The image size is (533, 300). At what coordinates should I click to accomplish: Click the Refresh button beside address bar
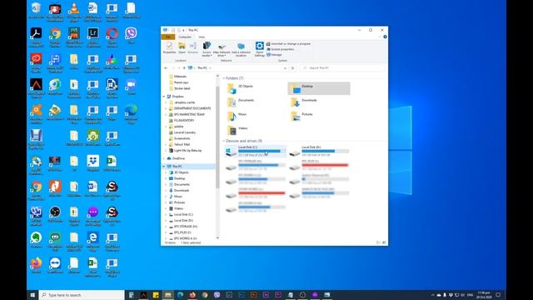point(292,68)
